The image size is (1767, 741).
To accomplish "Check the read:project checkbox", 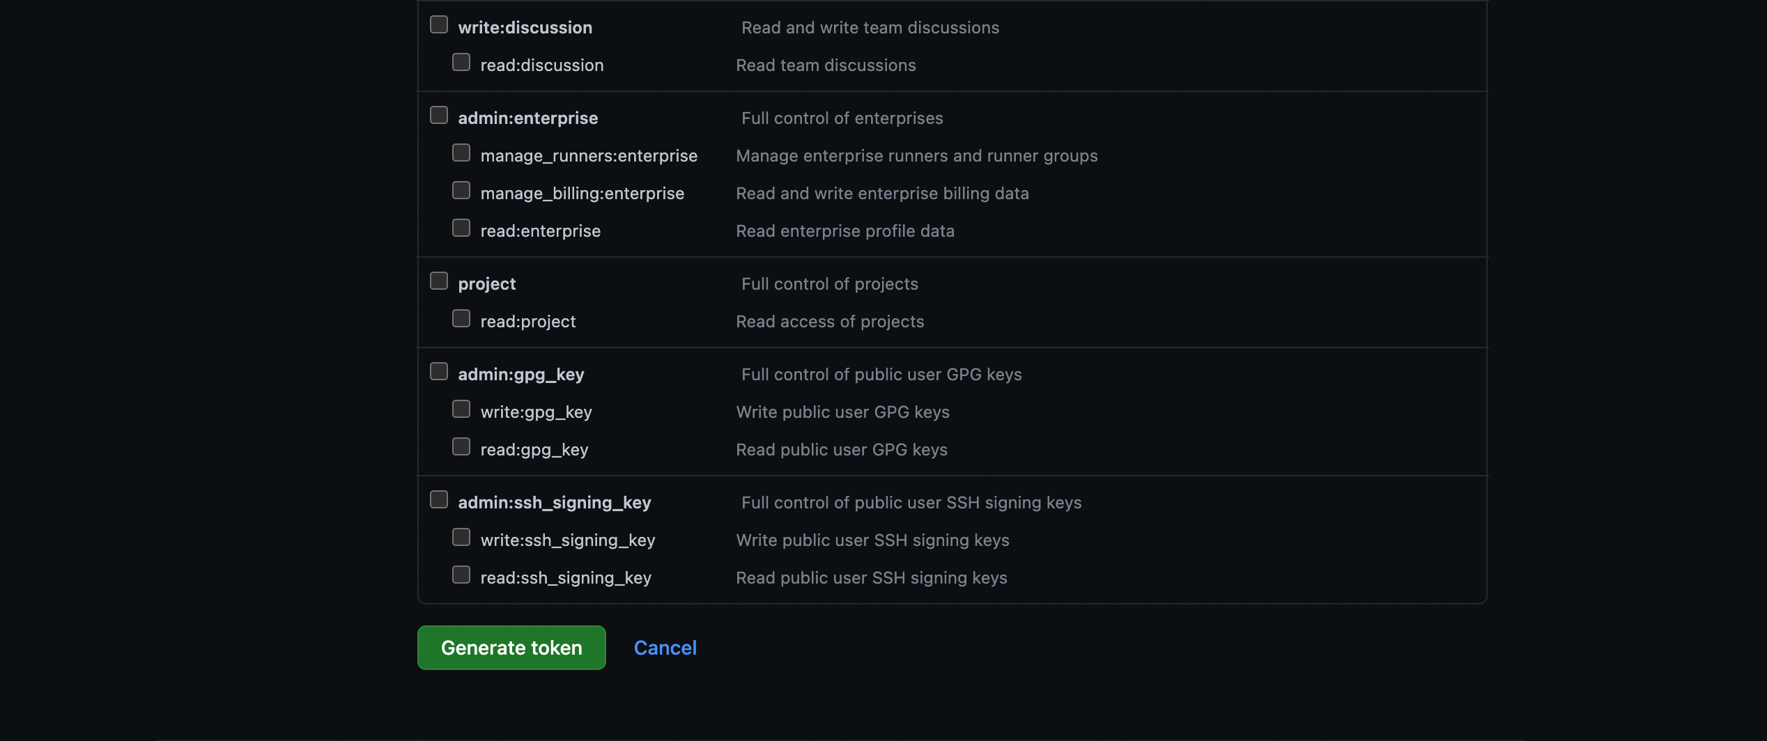I will coord(461,319).
